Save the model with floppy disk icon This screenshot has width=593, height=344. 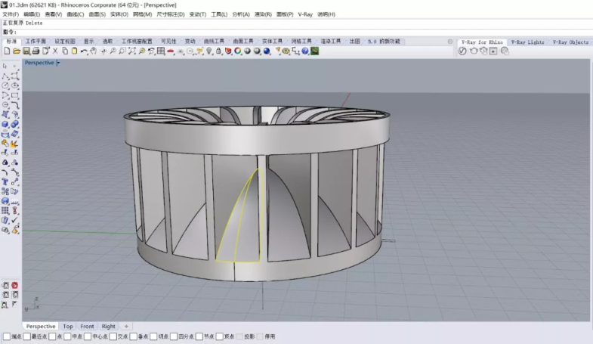coord(26,51)
